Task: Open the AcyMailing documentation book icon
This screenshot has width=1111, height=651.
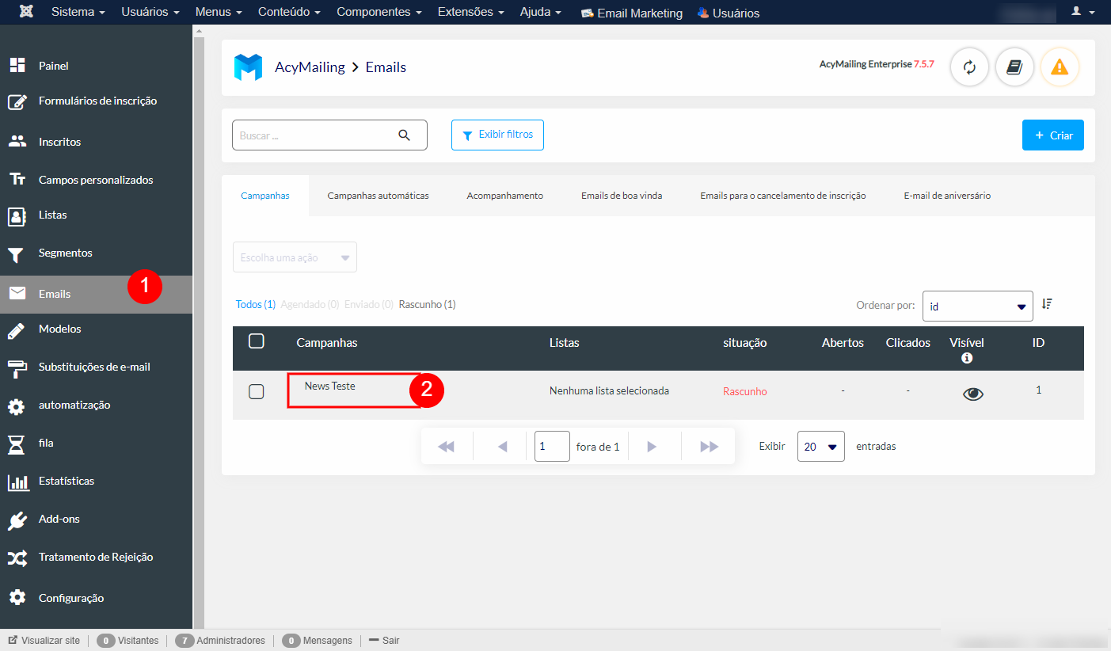Action: (x=1014, y=67)
